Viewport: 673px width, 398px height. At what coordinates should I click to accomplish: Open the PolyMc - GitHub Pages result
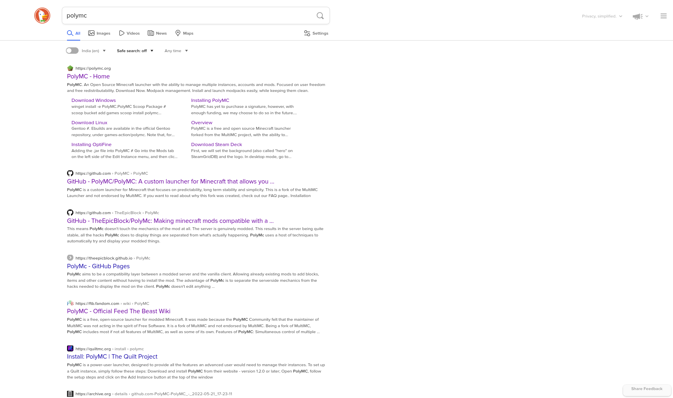(x=98, y=266)
